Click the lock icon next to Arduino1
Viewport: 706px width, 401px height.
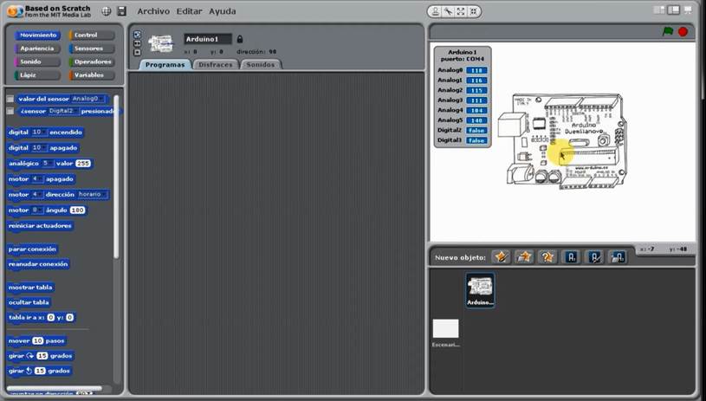[240, 39]
